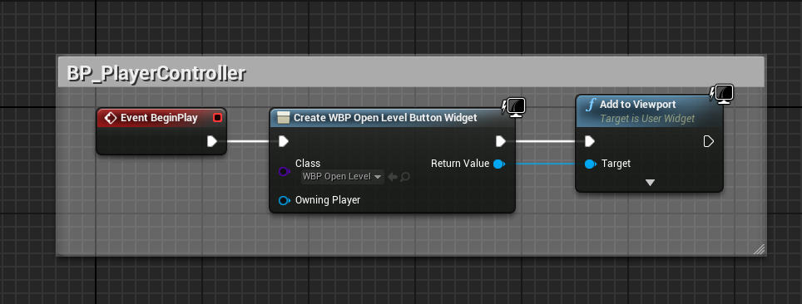This screenshot has width=802, height=304.
Task: Click the client-only monitor icon on Create Widget node
Action: 514,107
